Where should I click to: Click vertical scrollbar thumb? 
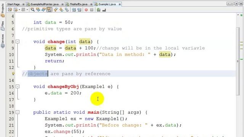pyautogui.click(x=238, y=61)
